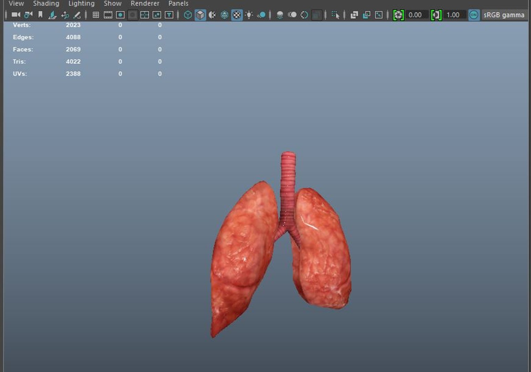Click the Gamma reset icon
531x372 pixels.
[436, 15]
